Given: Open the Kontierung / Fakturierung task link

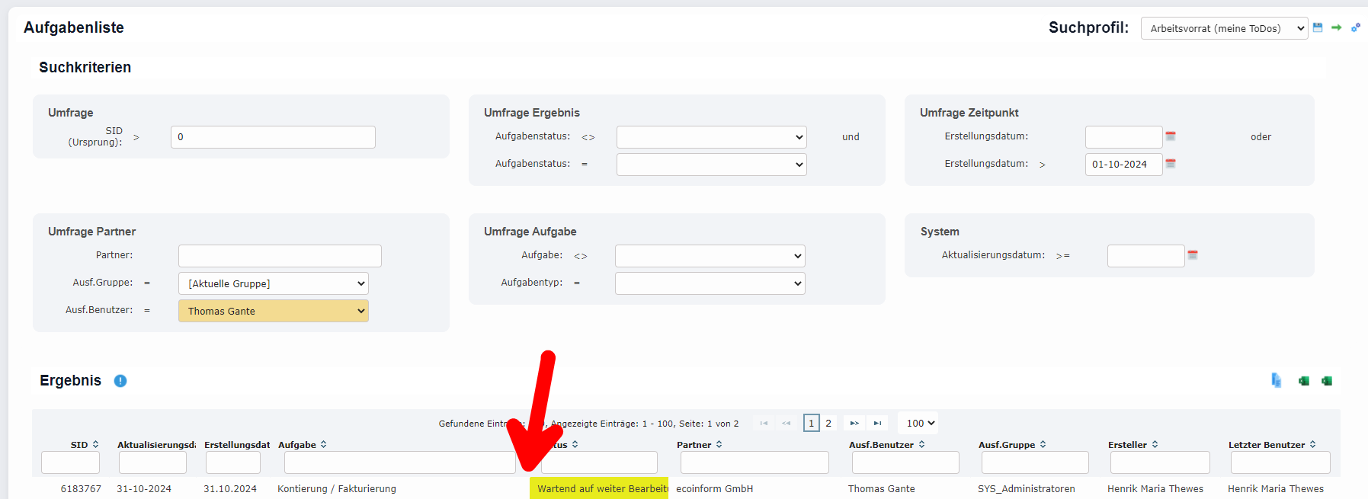Looking at the screenshot, I should pyautogui.click(x=337, y=489).
